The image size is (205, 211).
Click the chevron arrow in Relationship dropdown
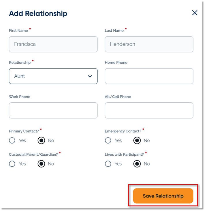click(90, 76)
